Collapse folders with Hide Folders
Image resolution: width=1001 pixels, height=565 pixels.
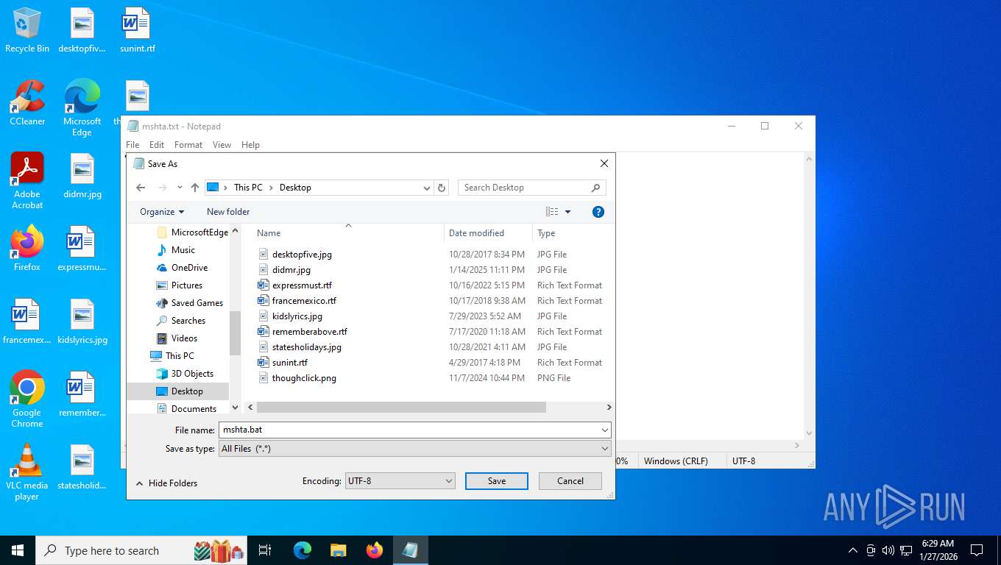click(x=166, y=483)
